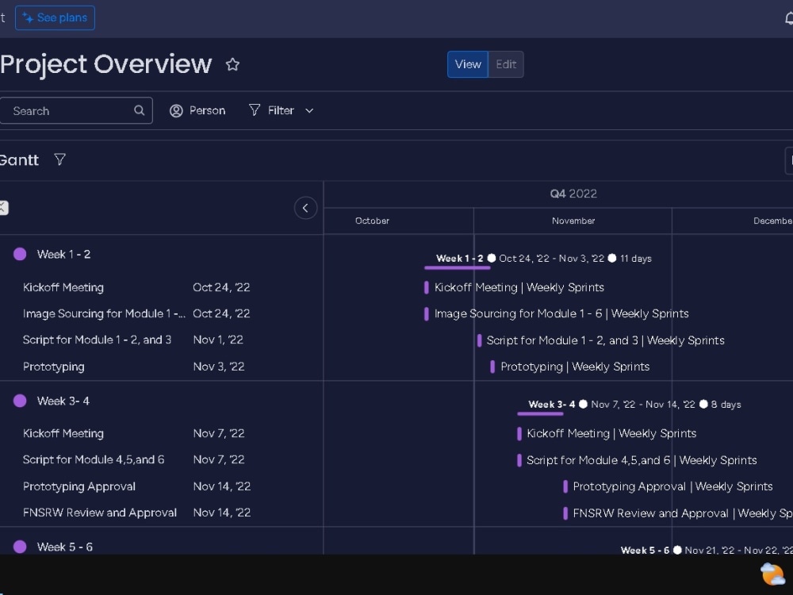Click the See plans button

click(x=55, y=17)
